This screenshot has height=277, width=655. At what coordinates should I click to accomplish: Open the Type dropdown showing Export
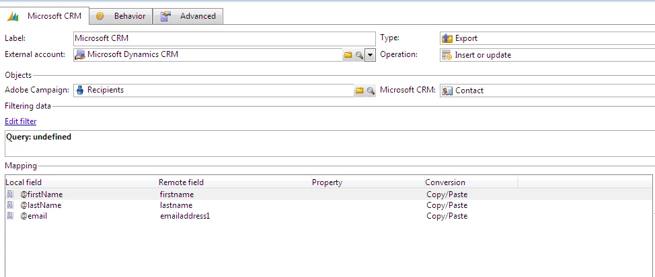pos(547,38)
